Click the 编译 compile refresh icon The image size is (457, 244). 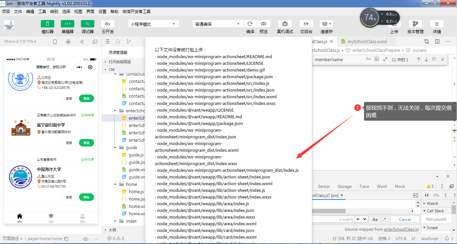point(250,24)
